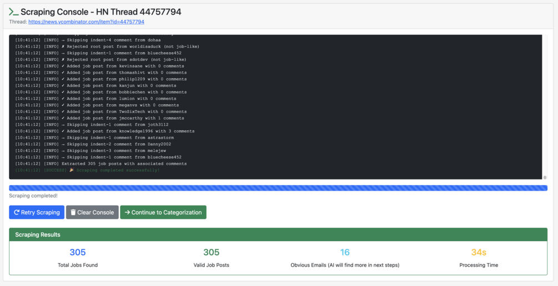
Task: Click the log line for jmccarthy job post
Action: click(99, 118)
